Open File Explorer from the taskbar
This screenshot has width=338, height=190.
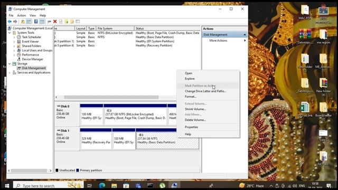[x=114, y=185]
